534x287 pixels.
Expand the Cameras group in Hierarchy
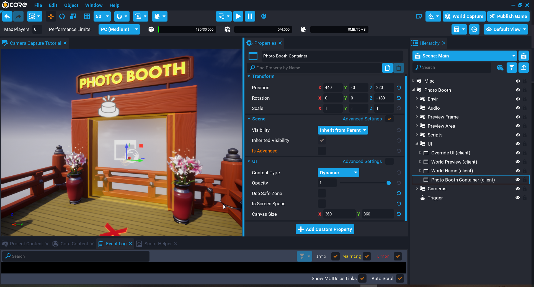coord(417,189)
